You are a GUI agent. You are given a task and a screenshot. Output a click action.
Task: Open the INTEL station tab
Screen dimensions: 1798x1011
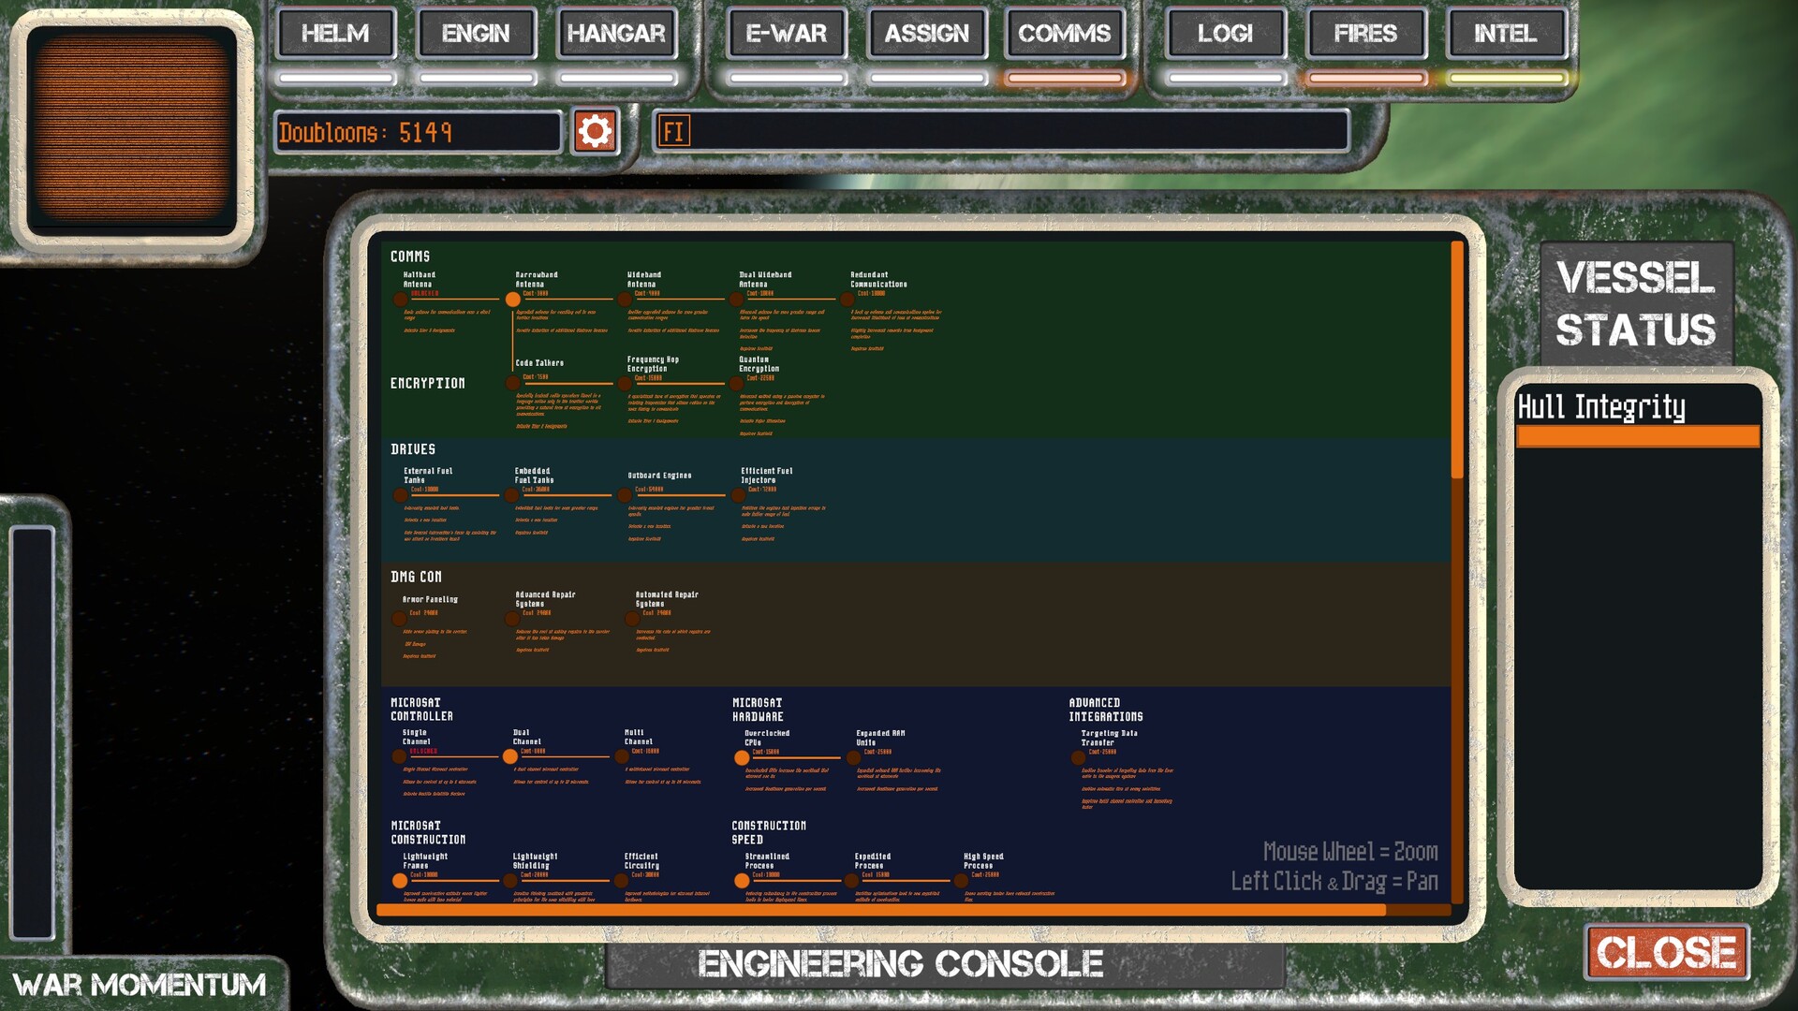1505,34
